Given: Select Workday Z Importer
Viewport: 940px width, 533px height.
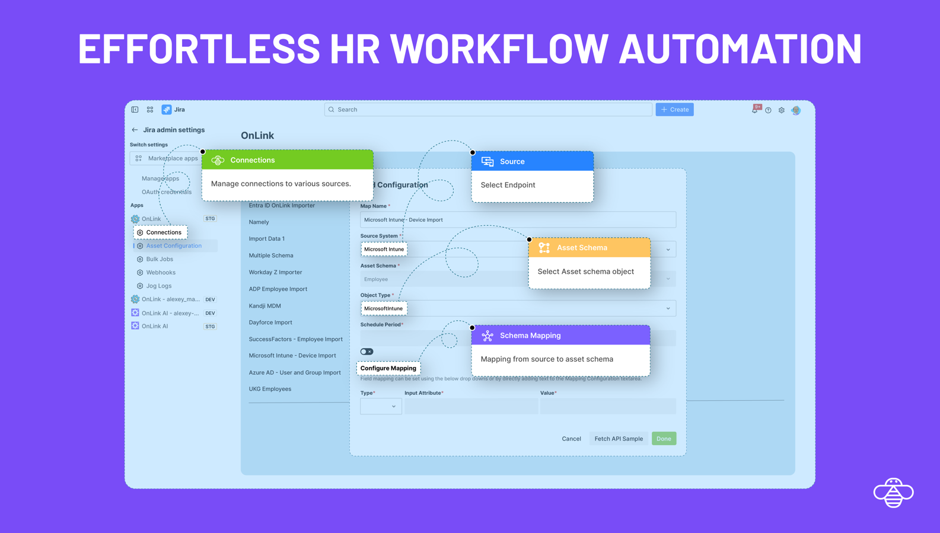Looking at the screenshot, I should pyautogui.click(x=275, y=272).
